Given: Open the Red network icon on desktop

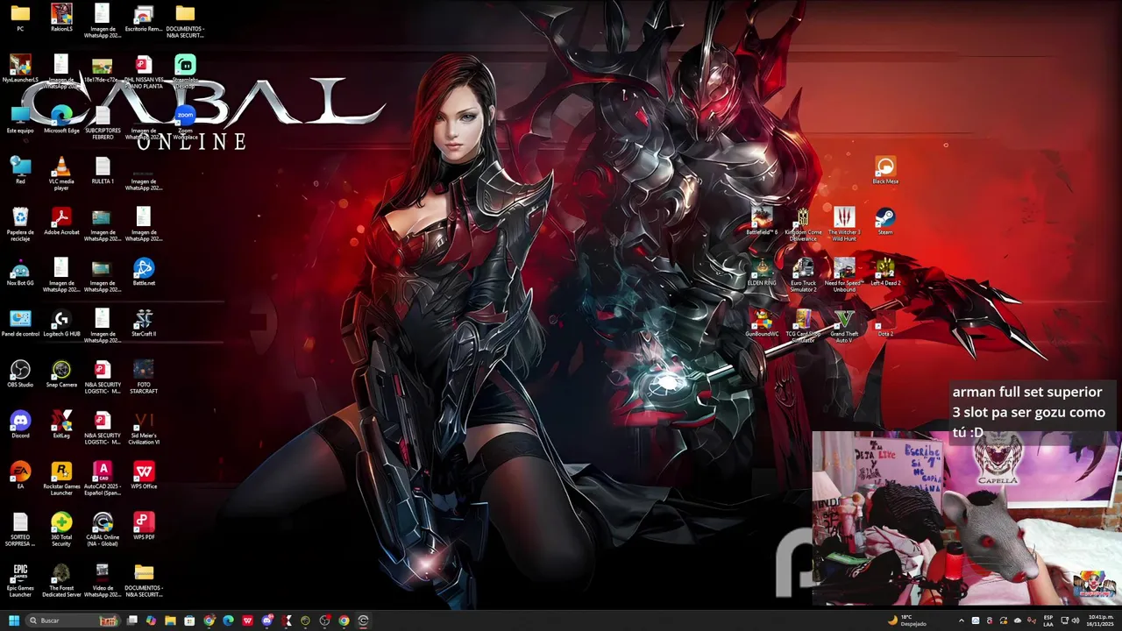Looking at the screenshot, I should click(20, 170).
